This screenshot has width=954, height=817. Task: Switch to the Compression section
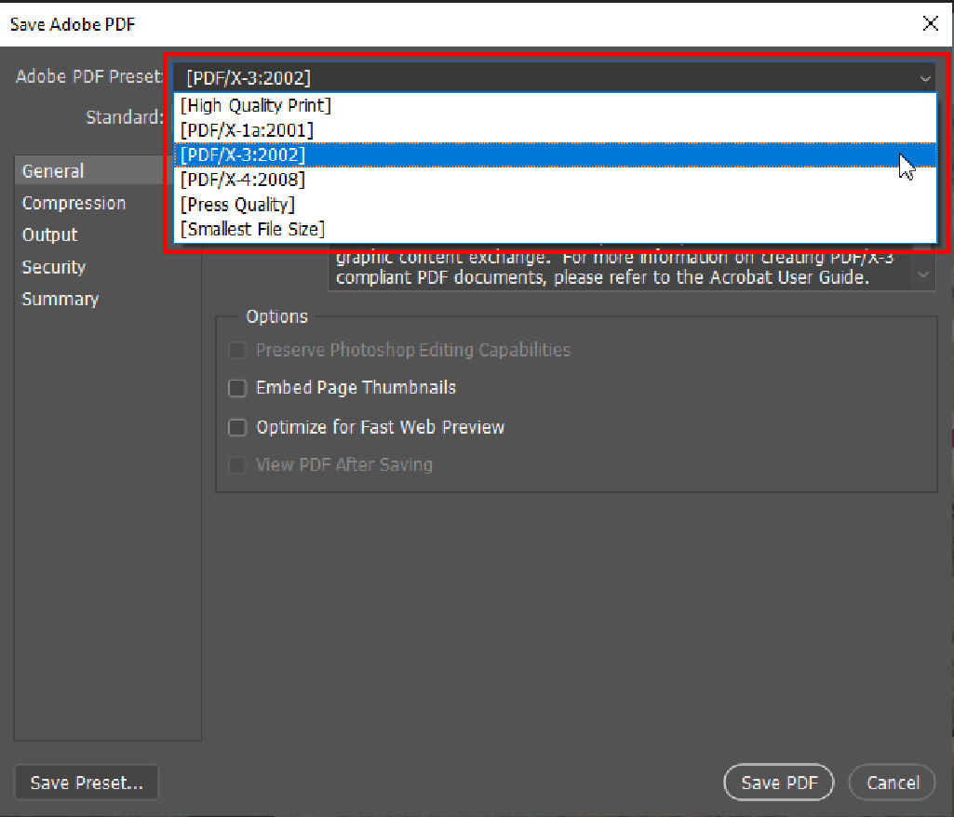coord(74,203)
